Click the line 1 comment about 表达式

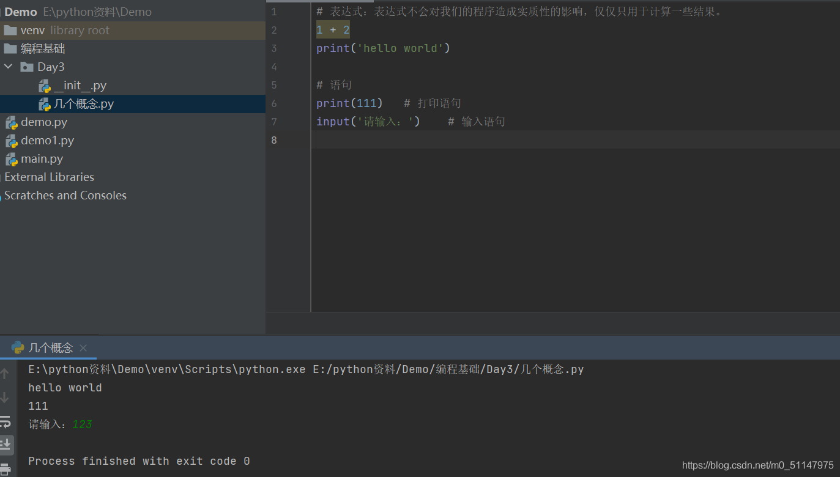(x=521, y=12)
